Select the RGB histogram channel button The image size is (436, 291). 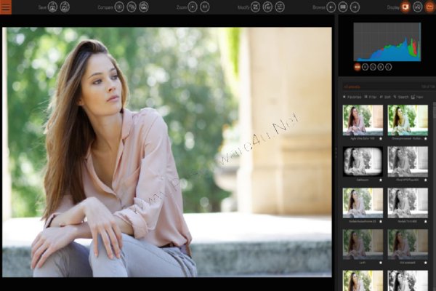click(358, 67)
